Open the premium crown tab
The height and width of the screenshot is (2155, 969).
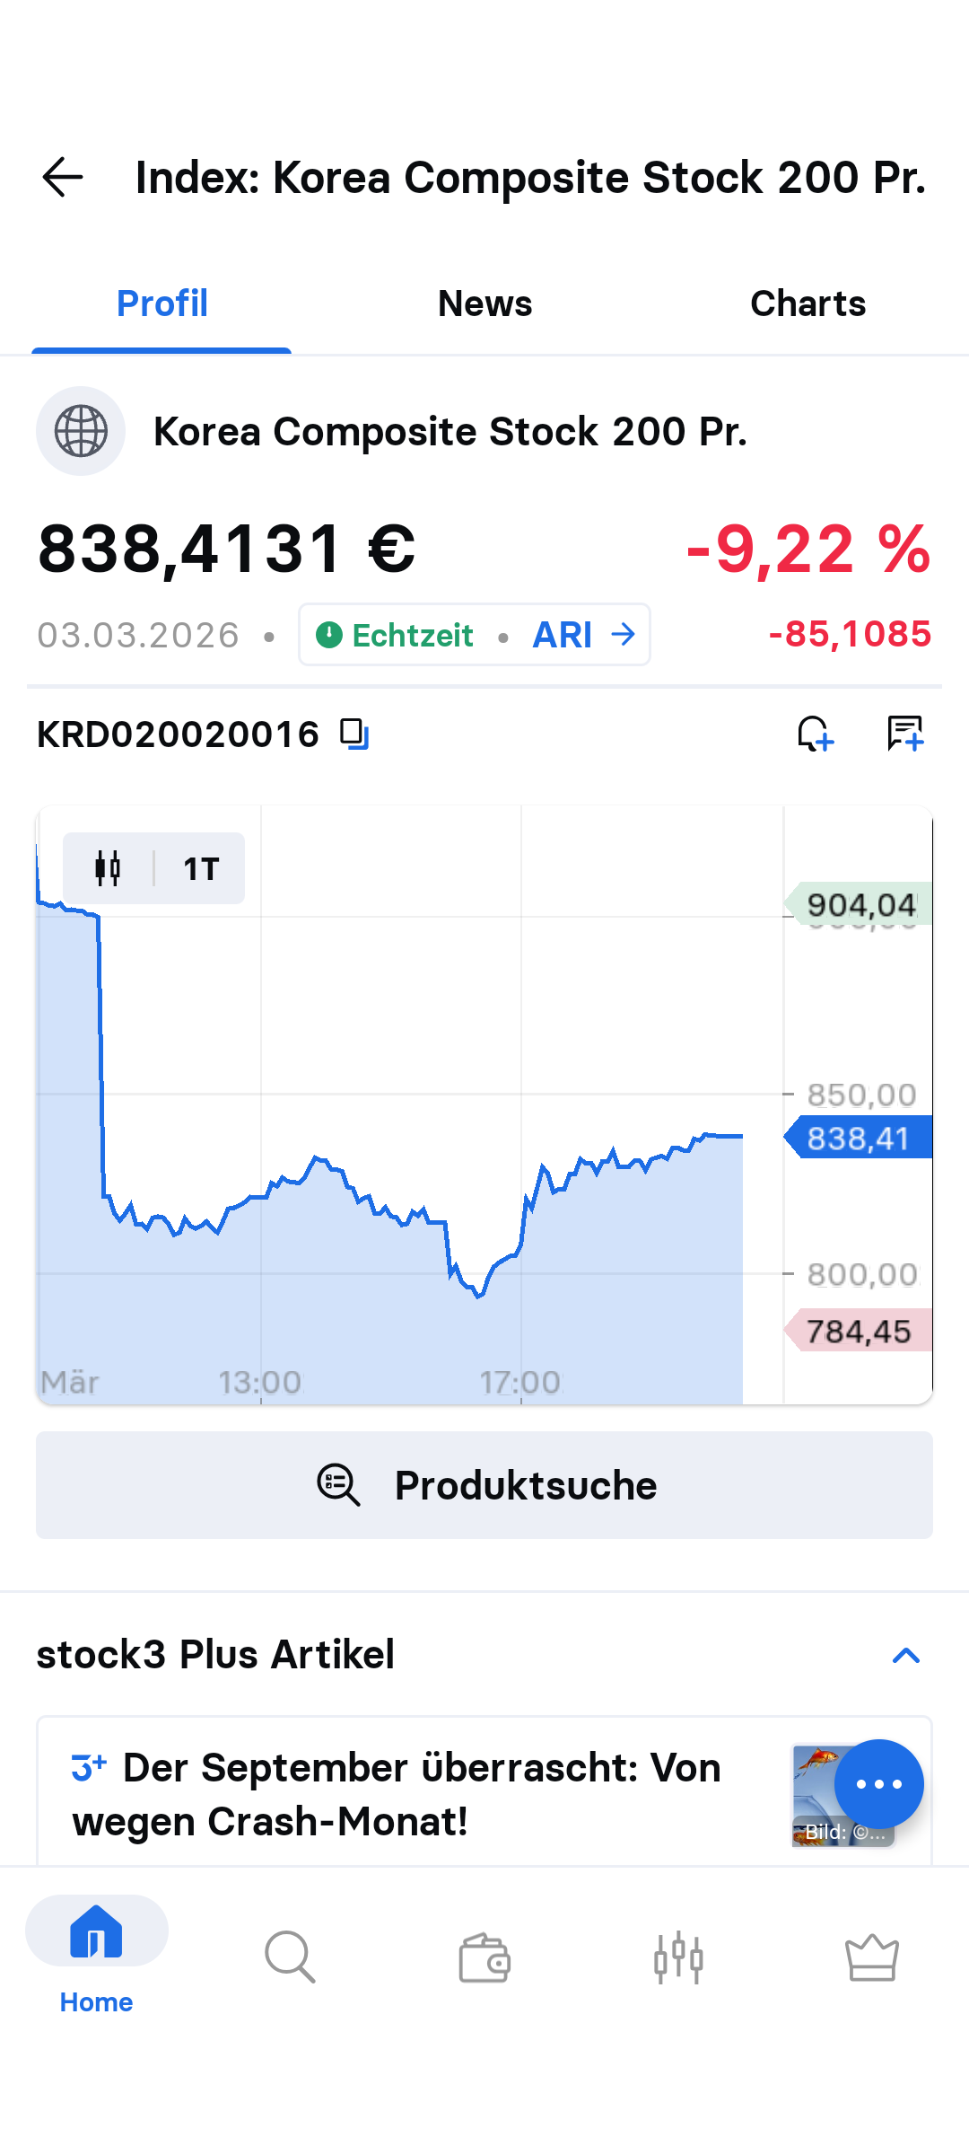pyautogui.click(x=872, y=1957)
